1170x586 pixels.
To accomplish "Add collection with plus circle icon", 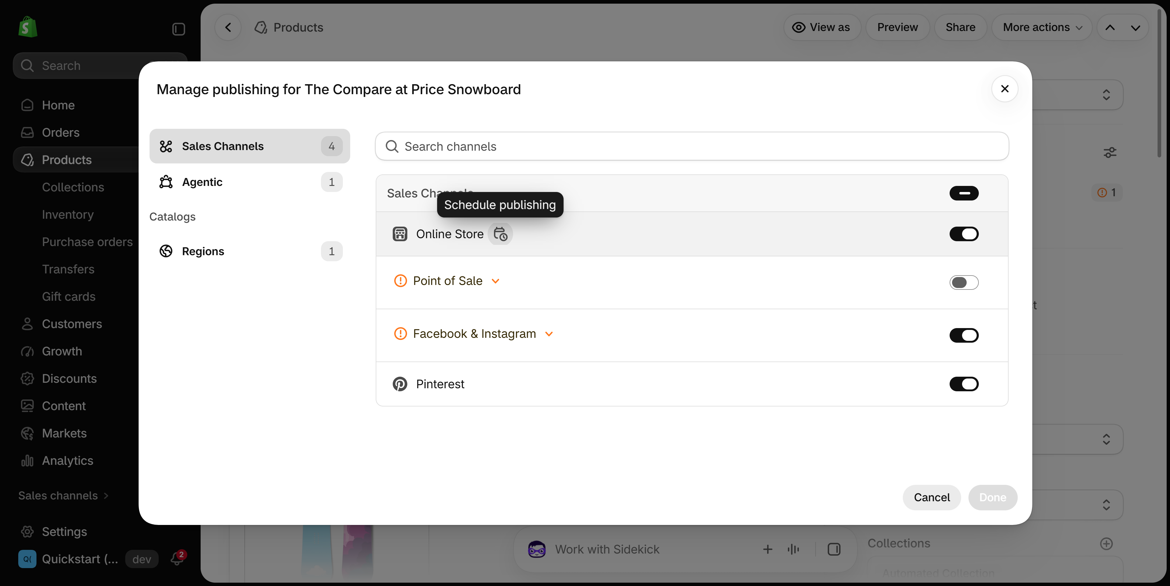I will 1106,543.
